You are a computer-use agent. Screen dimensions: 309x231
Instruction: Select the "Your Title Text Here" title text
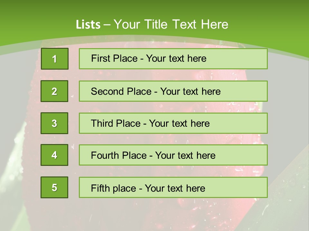(171, 24)
